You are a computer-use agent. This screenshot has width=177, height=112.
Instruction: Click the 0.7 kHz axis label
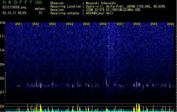[2, 92]
